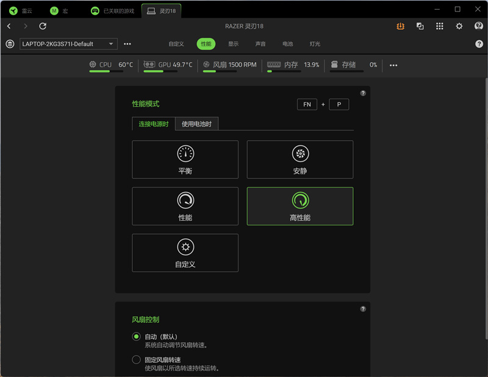Select the 性能 section pill
Screen dimensions: 488x377
[206, 44]
